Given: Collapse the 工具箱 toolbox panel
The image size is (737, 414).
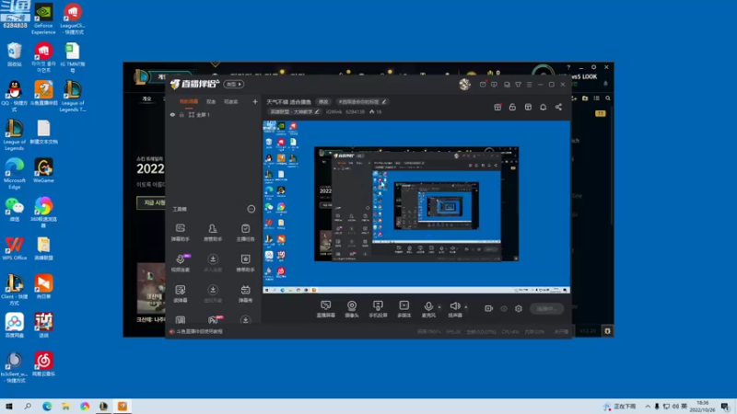Looking at the screenshot, I should click(251, 209).
